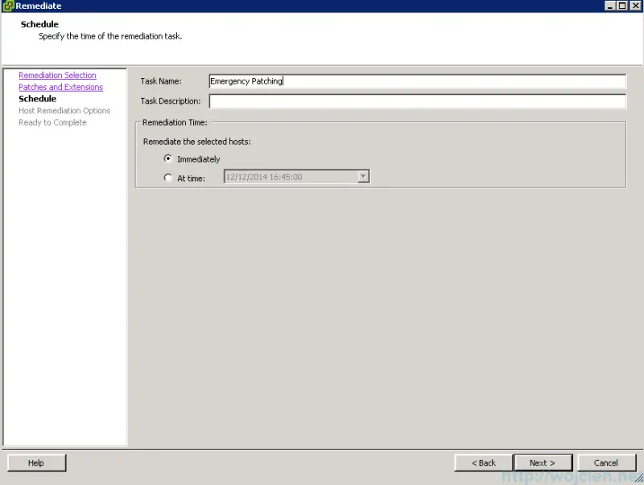Click the Back button
The height and width of the screenshot is (485, 644).
482,462
